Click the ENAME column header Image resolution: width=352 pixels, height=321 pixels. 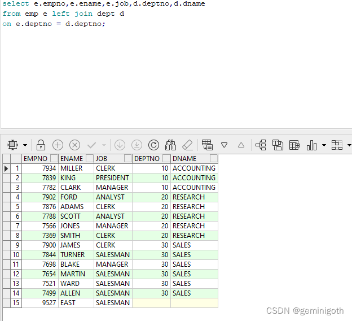coord(76,159)
